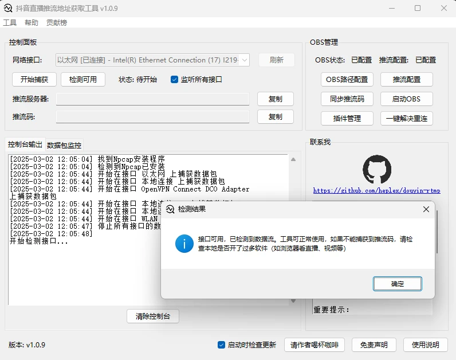Click the 启动OBS button
This screenshot has height=360, width=456.
407,99
